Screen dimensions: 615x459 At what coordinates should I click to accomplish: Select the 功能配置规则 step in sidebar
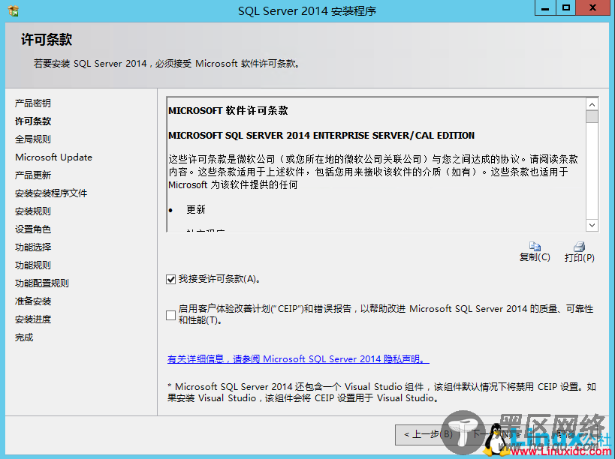click(42, 283)
